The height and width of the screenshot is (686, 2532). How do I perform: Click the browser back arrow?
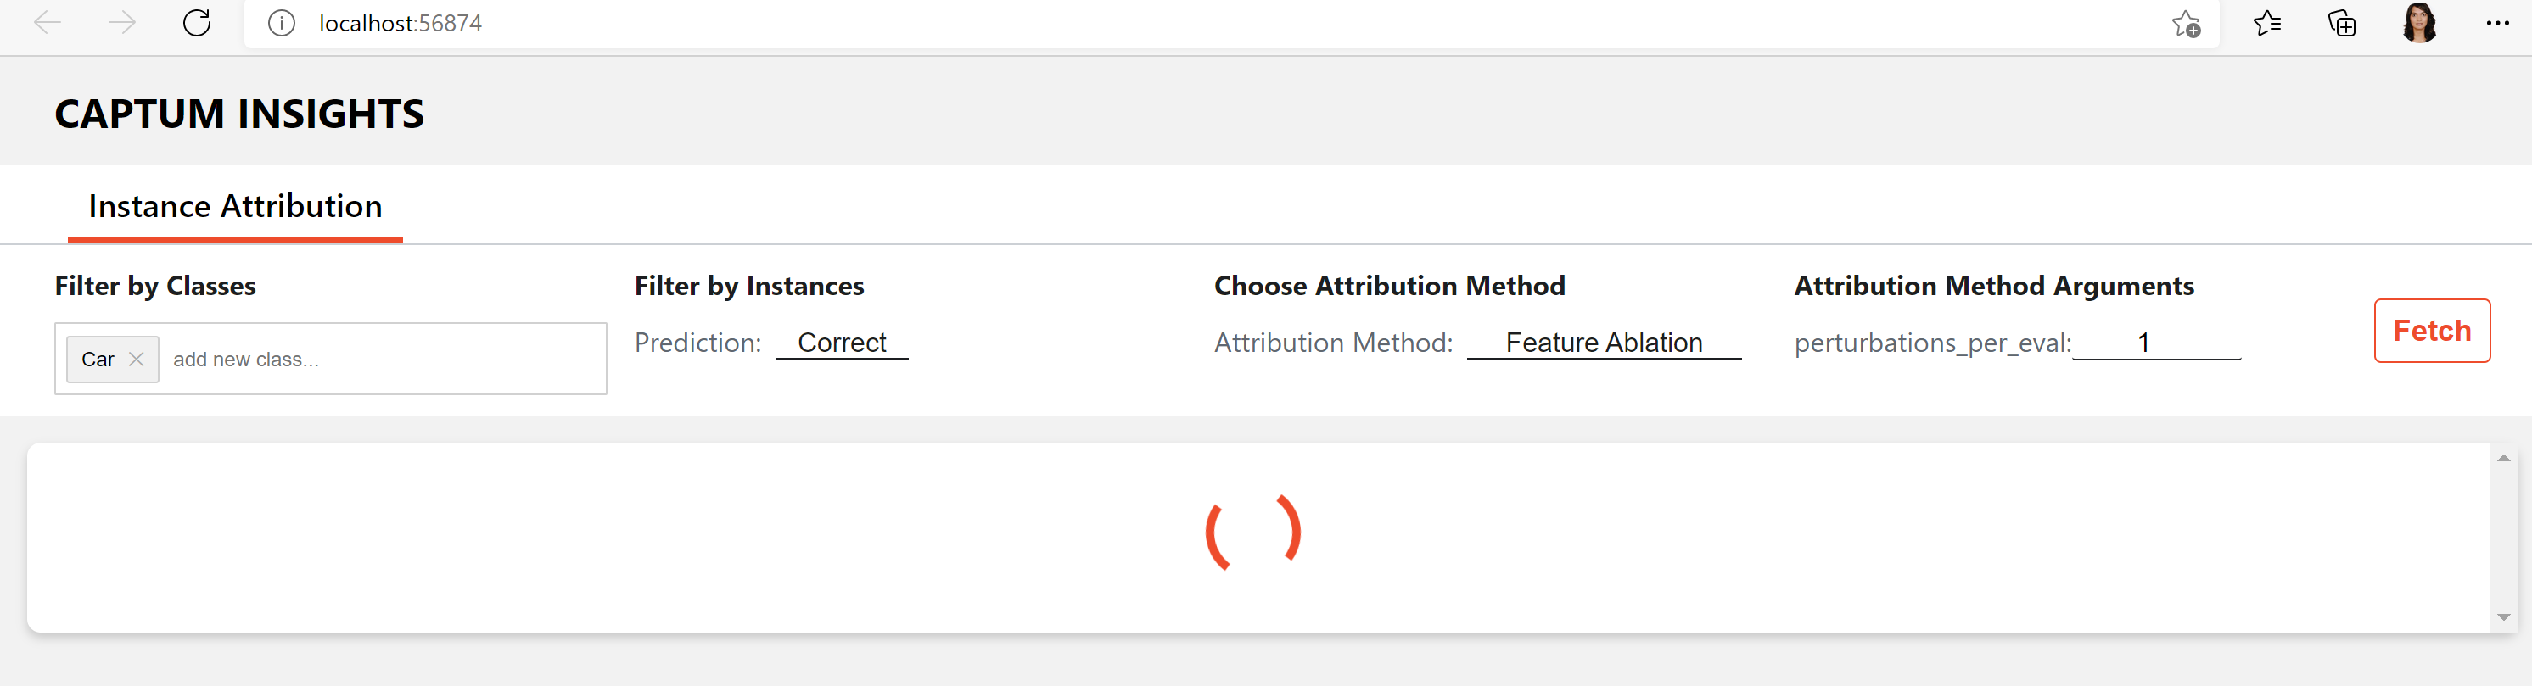[46, 23]
